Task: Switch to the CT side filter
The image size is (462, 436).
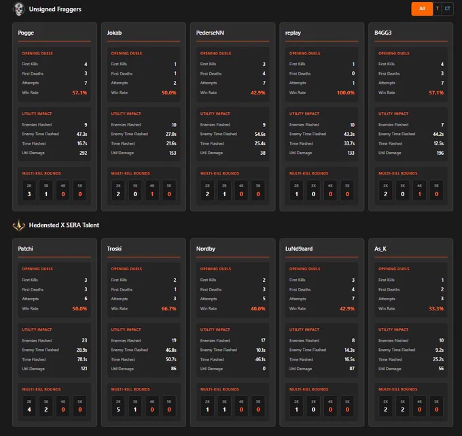Action: coord(447,9)
